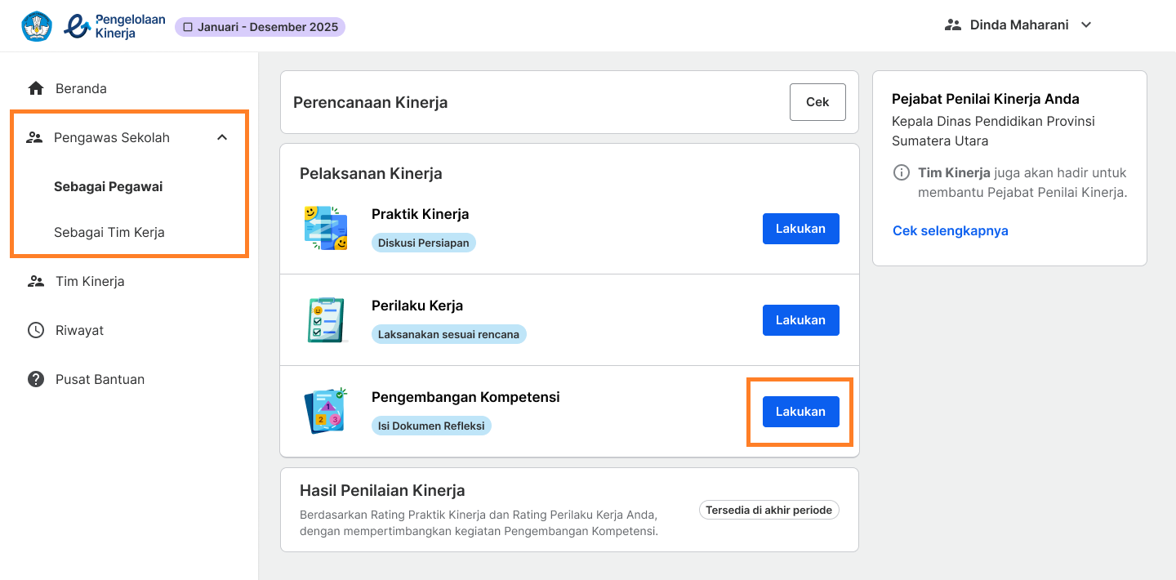Click Lakukan button for Pengembangan Kompetensi
Viewport: 1176px width, 580px height.
[800, 412]
